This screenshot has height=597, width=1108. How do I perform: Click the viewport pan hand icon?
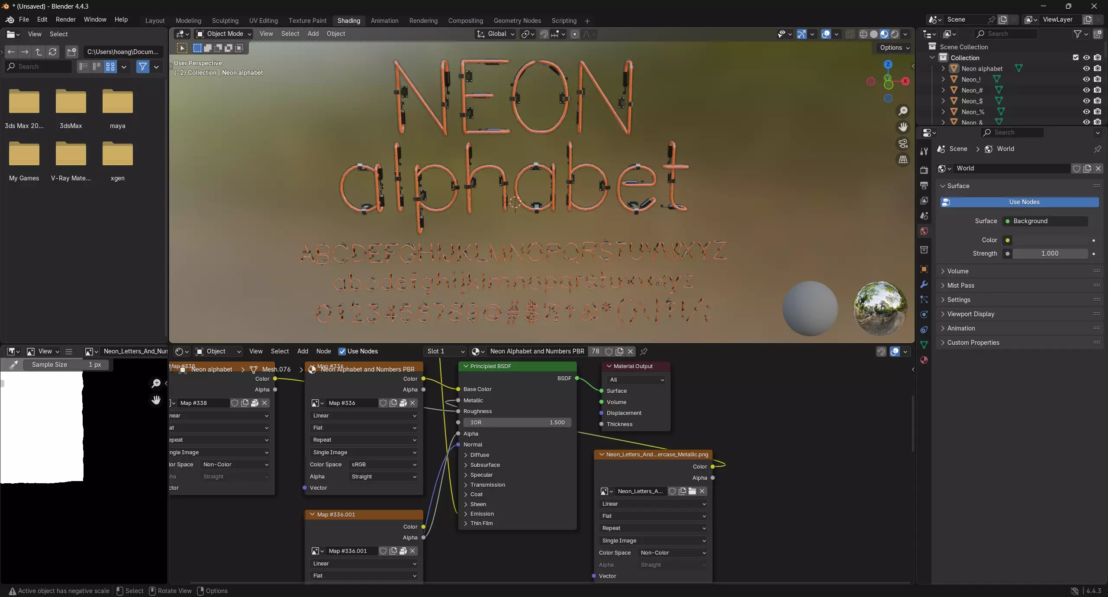pyautogui.click(x=903, y=127)
